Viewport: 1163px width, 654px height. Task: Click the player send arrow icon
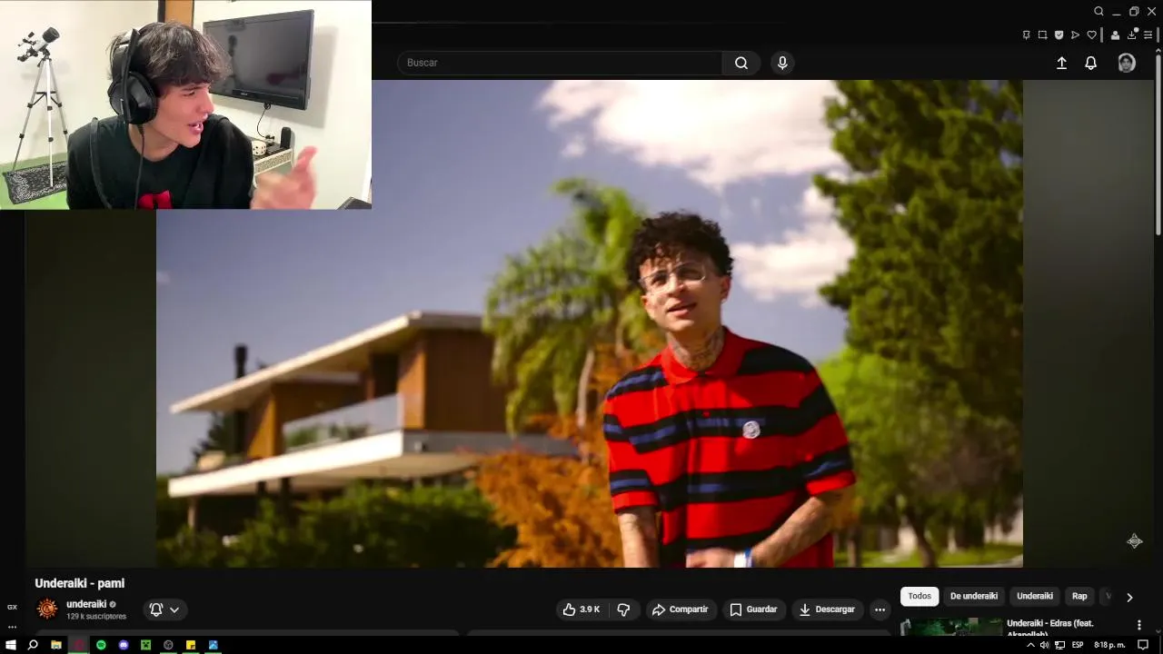point(1075,35)
